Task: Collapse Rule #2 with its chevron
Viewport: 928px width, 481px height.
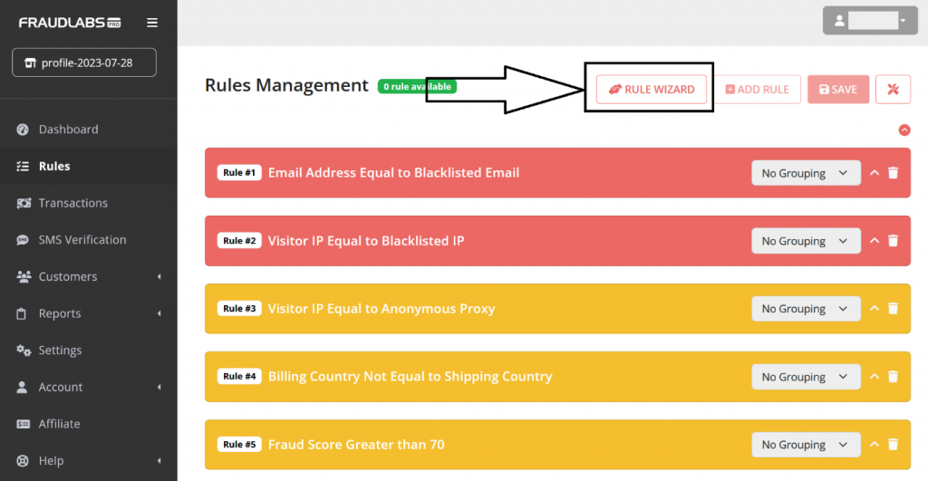Action: (x=875, y=241)
